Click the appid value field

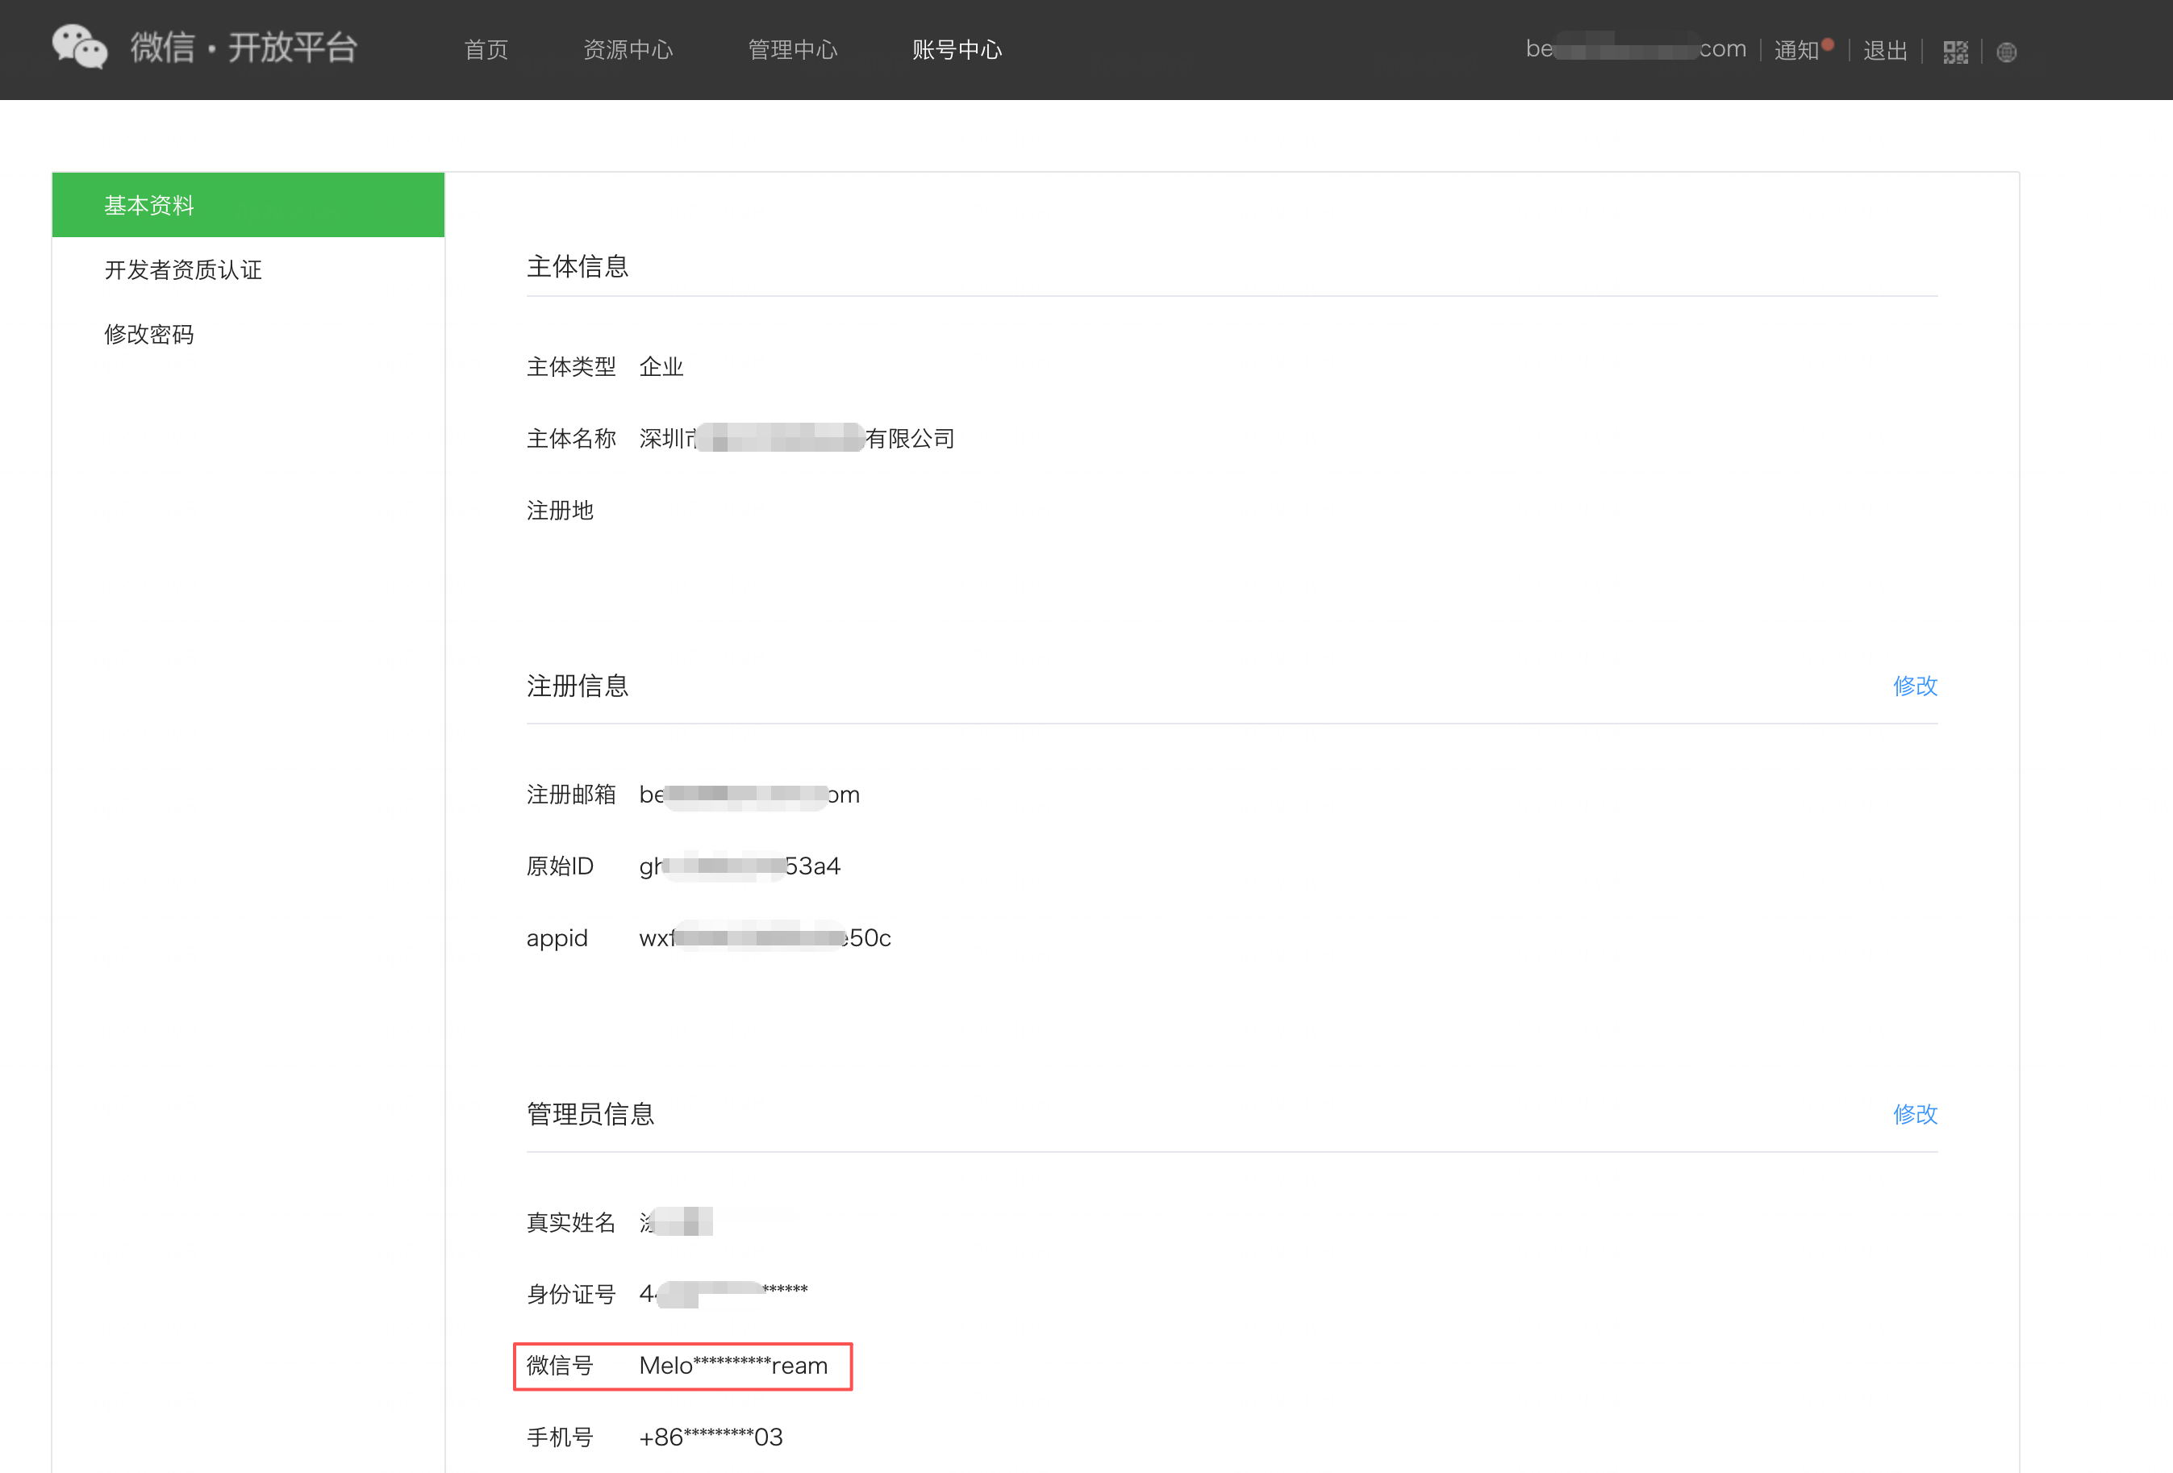[x=764, y=938]
